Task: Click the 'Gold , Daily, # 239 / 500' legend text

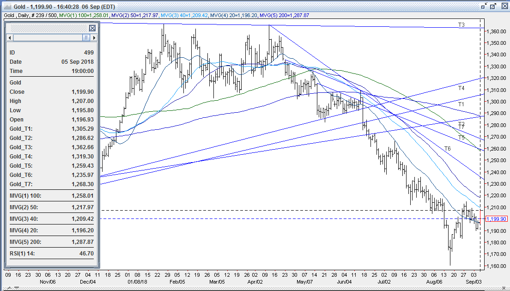Action: pyautogui.click(x=30, y=15)
